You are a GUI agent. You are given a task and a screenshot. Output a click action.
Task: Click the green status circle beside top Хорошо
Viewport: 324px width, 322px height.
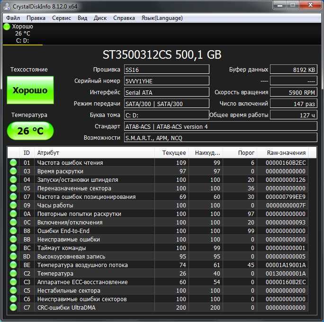click(x=7, y=27)
